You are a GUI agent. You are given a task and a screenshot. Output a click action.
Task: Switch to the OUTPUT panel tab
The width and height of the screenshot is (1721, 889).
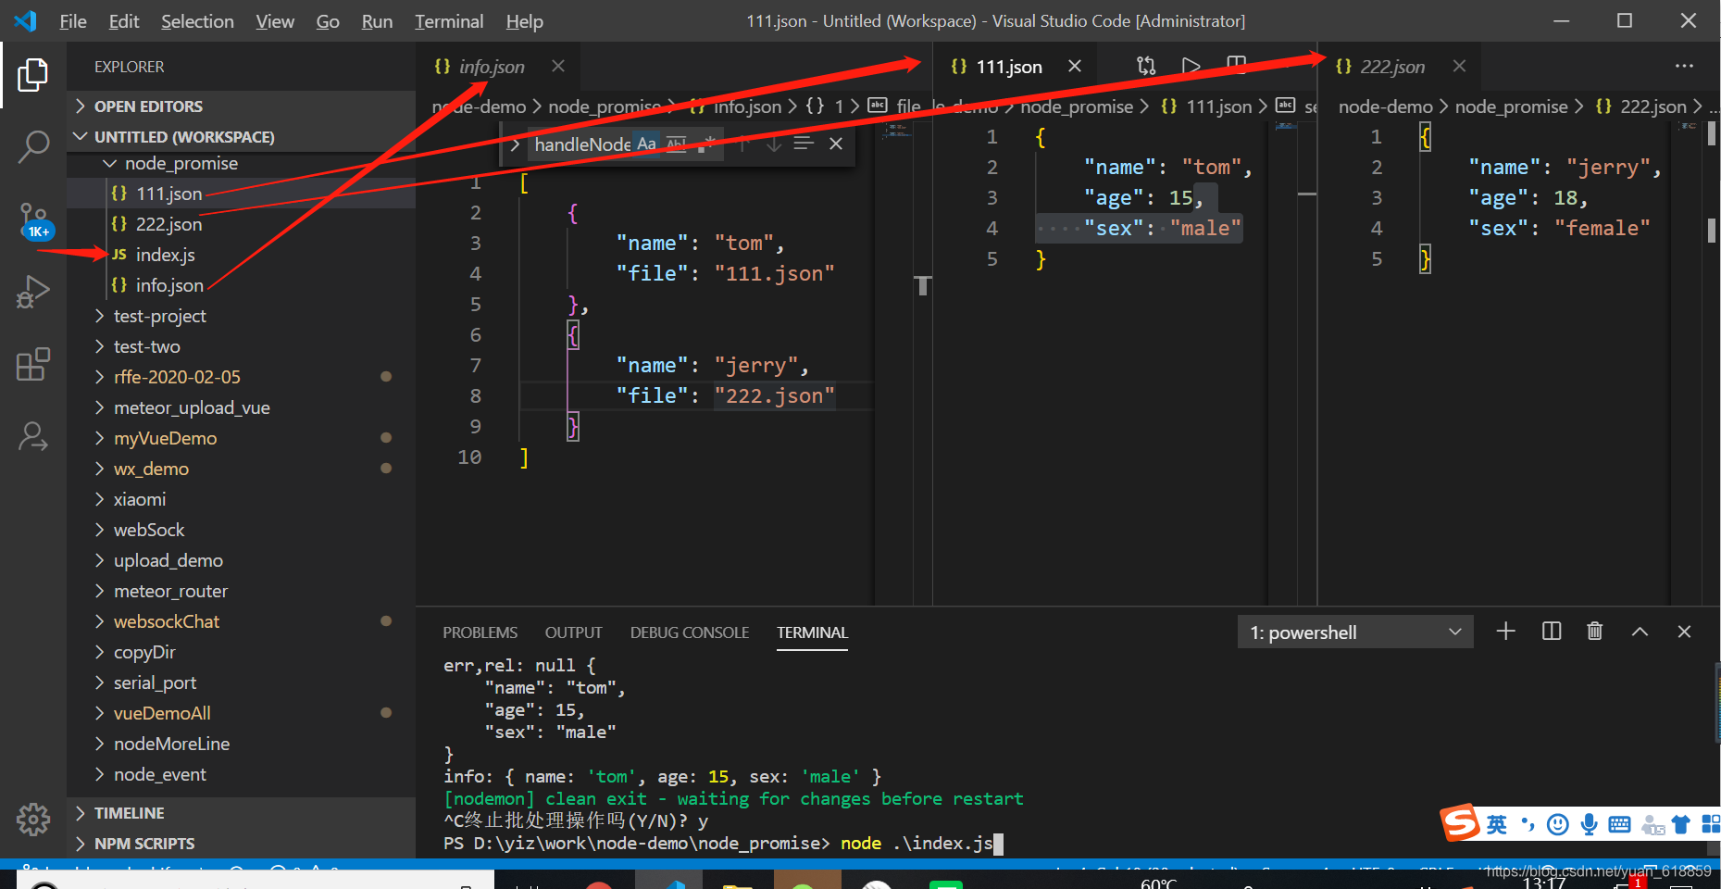click(573, 632)
